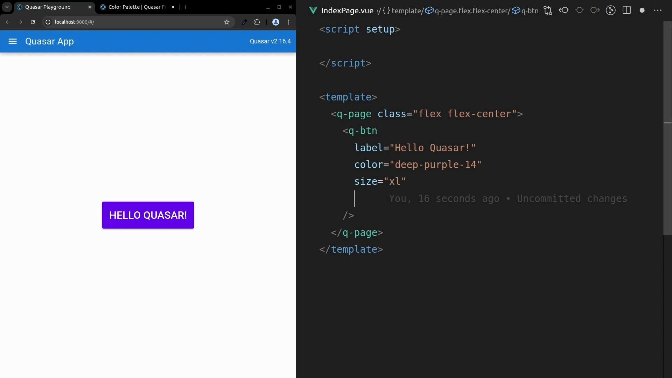This screenshot has width=672, height=378.
Task: Reload the localhost page
Action: (33, 22)
